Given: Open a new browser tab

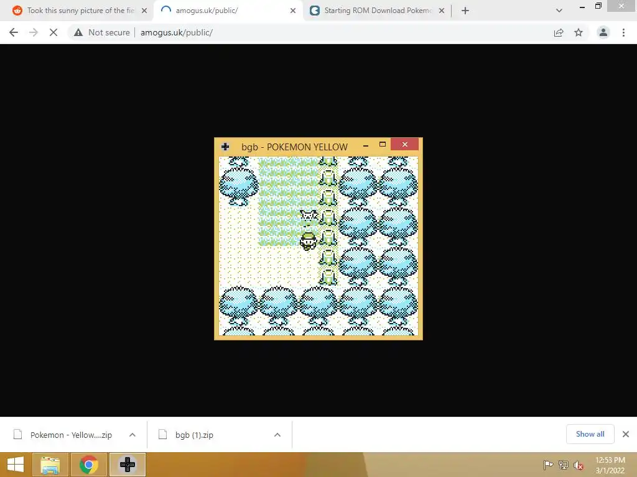Looking at the screenshot, I should (465, 11).
